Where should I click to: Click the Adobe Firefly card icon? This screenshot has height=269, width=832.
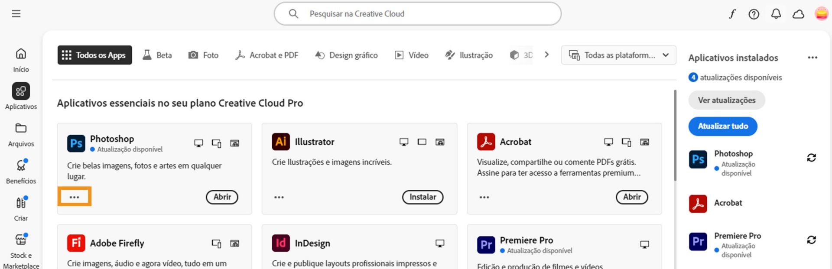point(76,243)
